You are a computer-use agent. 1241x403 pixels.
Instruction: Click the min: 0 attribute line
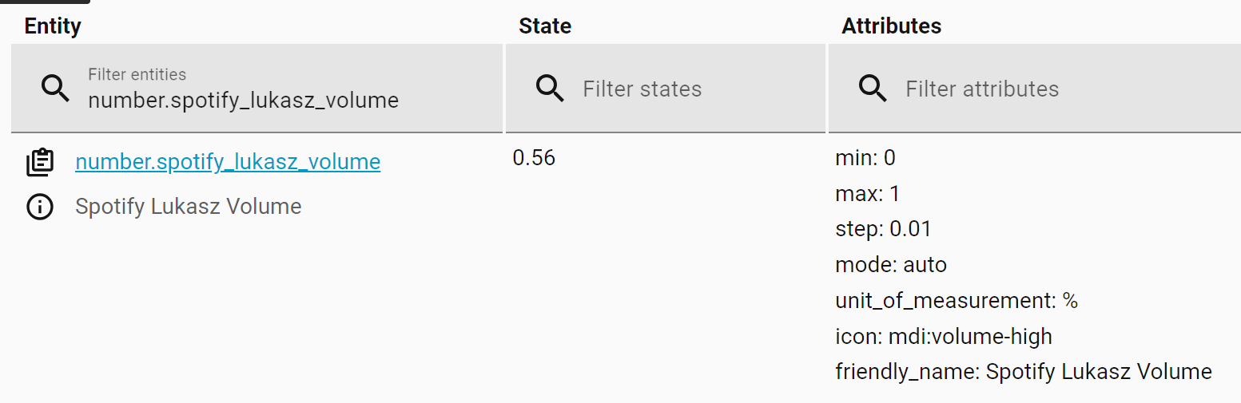pyautogui.click(x=865, y=158)
